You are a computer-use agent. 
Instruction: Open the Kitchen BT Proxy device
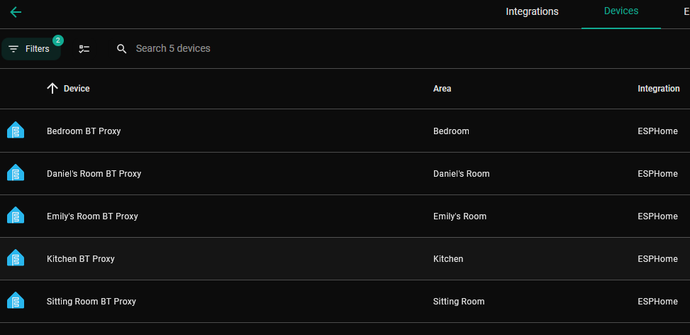[x=80, y=259]
